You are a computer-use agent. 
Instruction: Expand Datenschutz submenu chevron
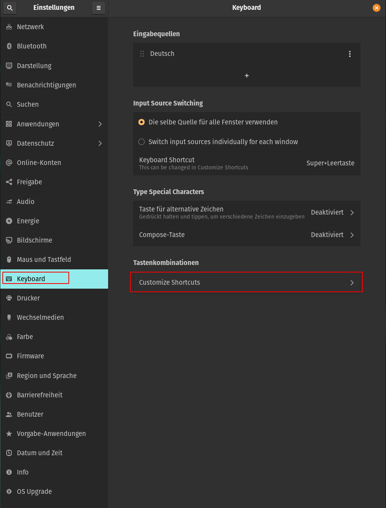tap(100, 143)
